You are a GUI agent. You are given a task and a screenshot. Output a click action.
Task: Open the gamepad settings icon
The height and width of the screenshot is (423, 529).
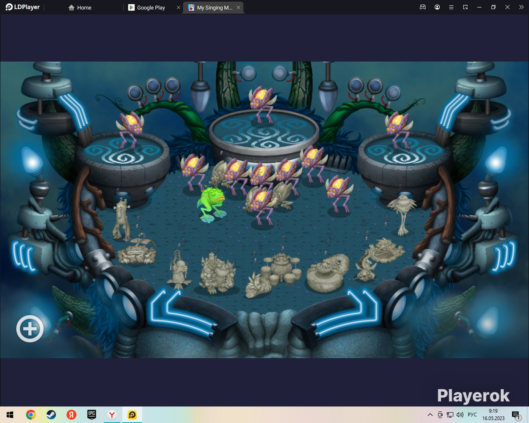coord(423,7)
